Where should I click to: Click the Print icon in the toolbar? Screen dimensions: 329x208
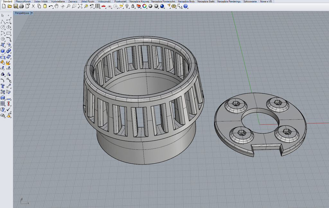(21, 6)
